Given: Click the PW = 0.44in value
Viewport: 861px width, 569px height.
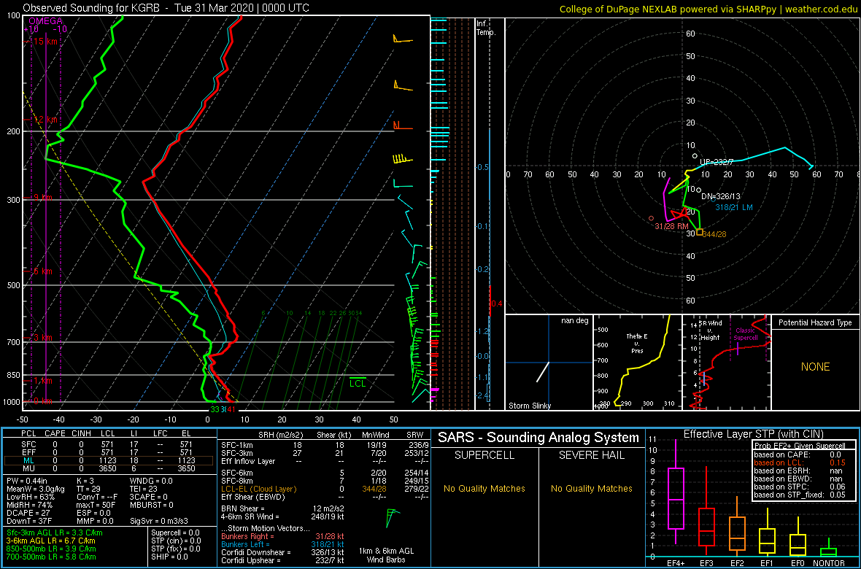Looking at the screenshot, I should (29, 482).
